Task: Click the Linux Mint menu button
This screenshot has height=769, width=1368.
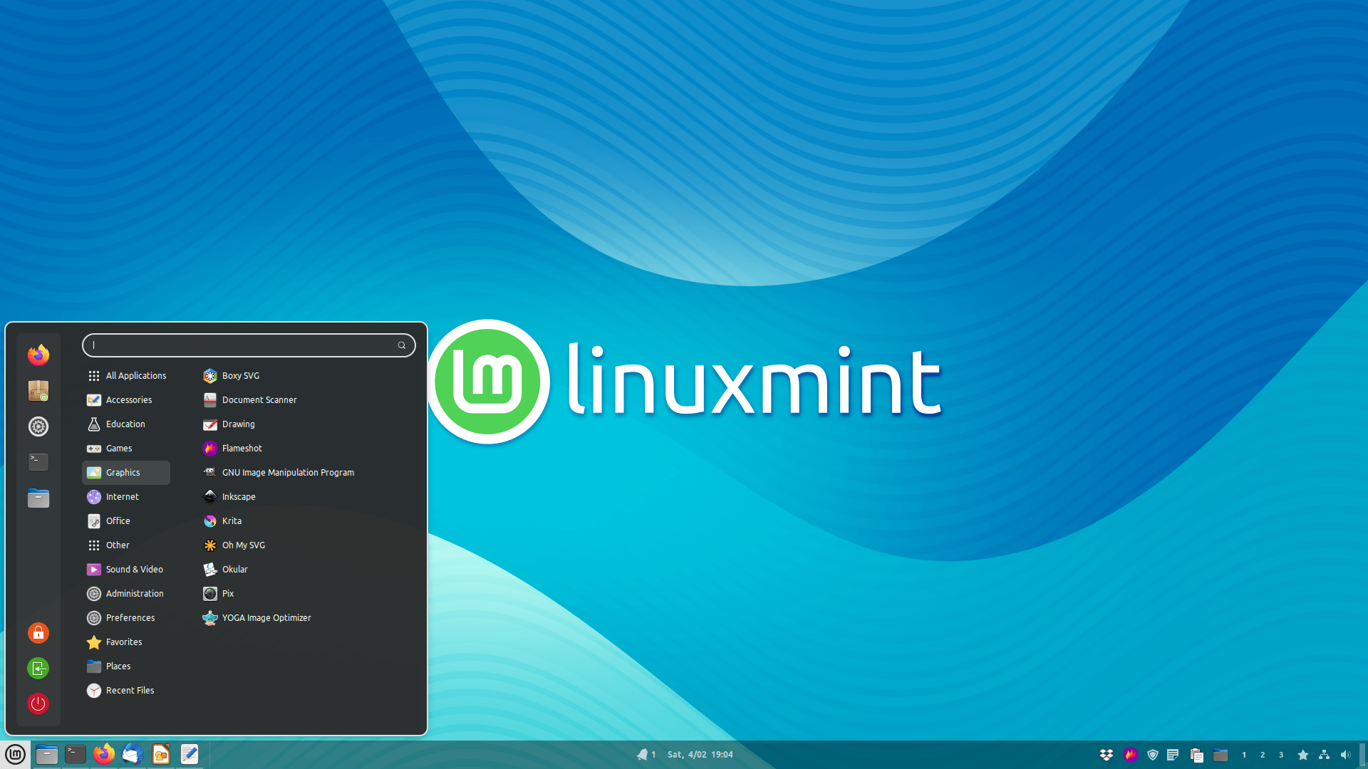Action: coord(15,755)
